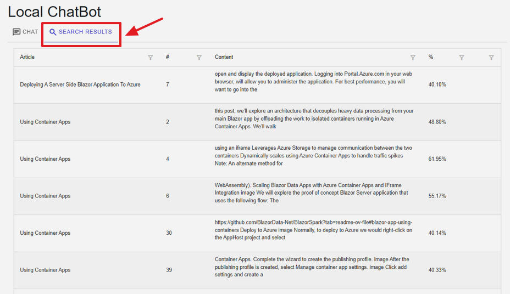Click the chunk number 30 cell
The image size is (510, 294).
coord(169,233)
